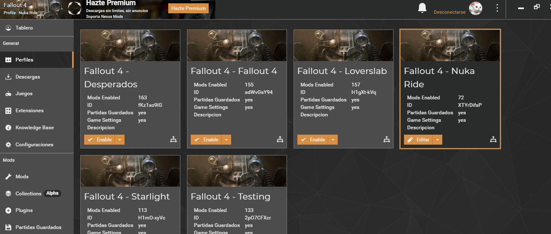Collapse the General sidebar section header
The image size is (551, 234).
pyautogui.click(x=37, y=43)
